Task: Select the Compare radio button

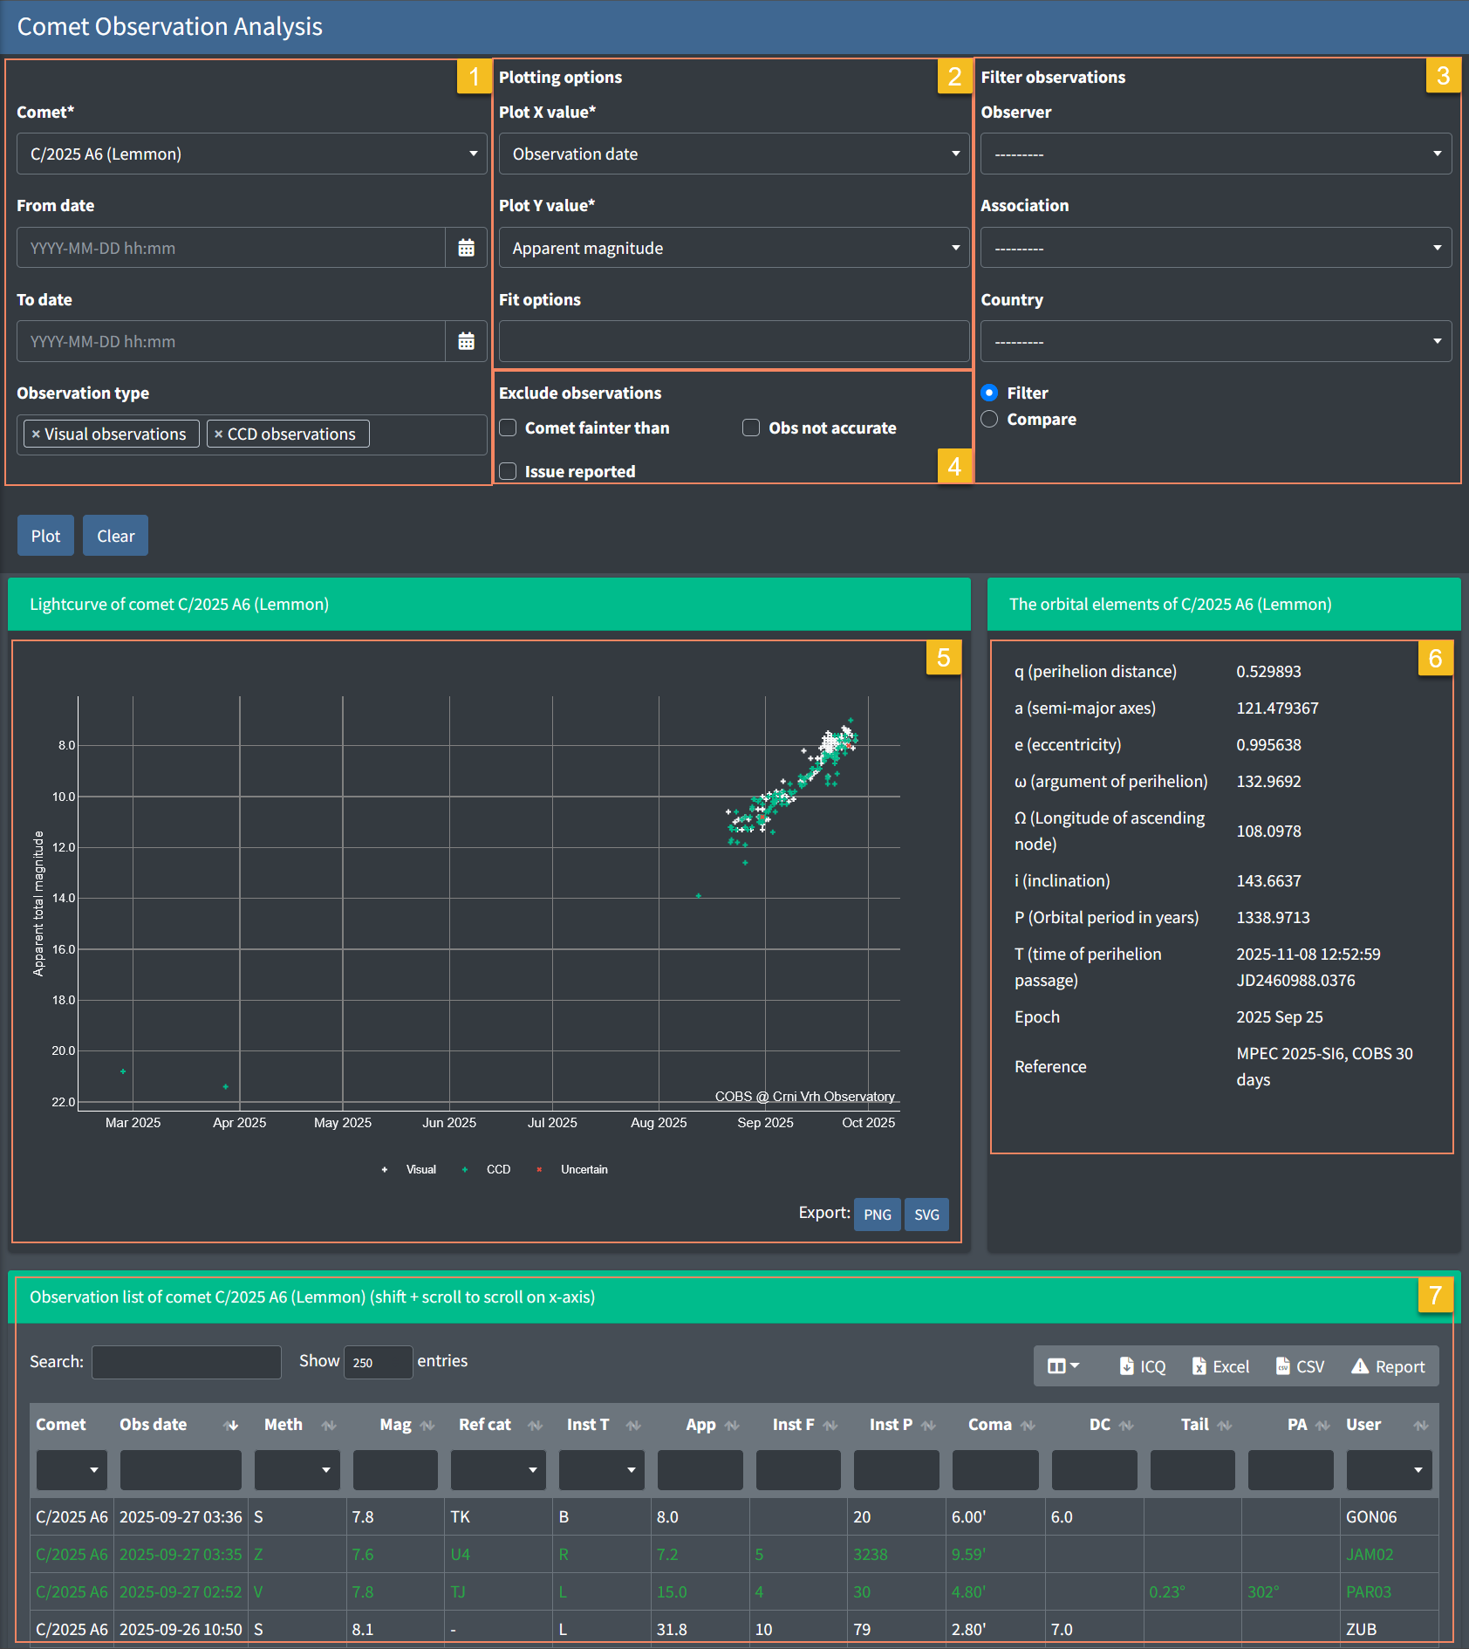Action: click(x=989, y=419)
